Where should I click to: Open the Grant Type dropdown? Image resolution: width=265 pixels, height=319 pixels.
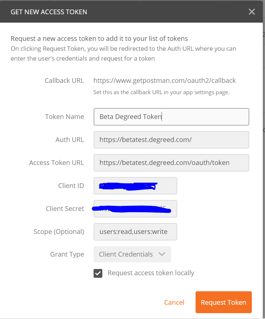tap(132, 254)
